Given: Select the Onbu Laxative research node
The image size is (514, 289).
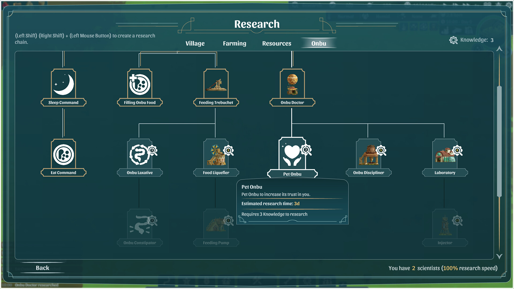Looking at the screenshot, I should (x=139, y=155).
